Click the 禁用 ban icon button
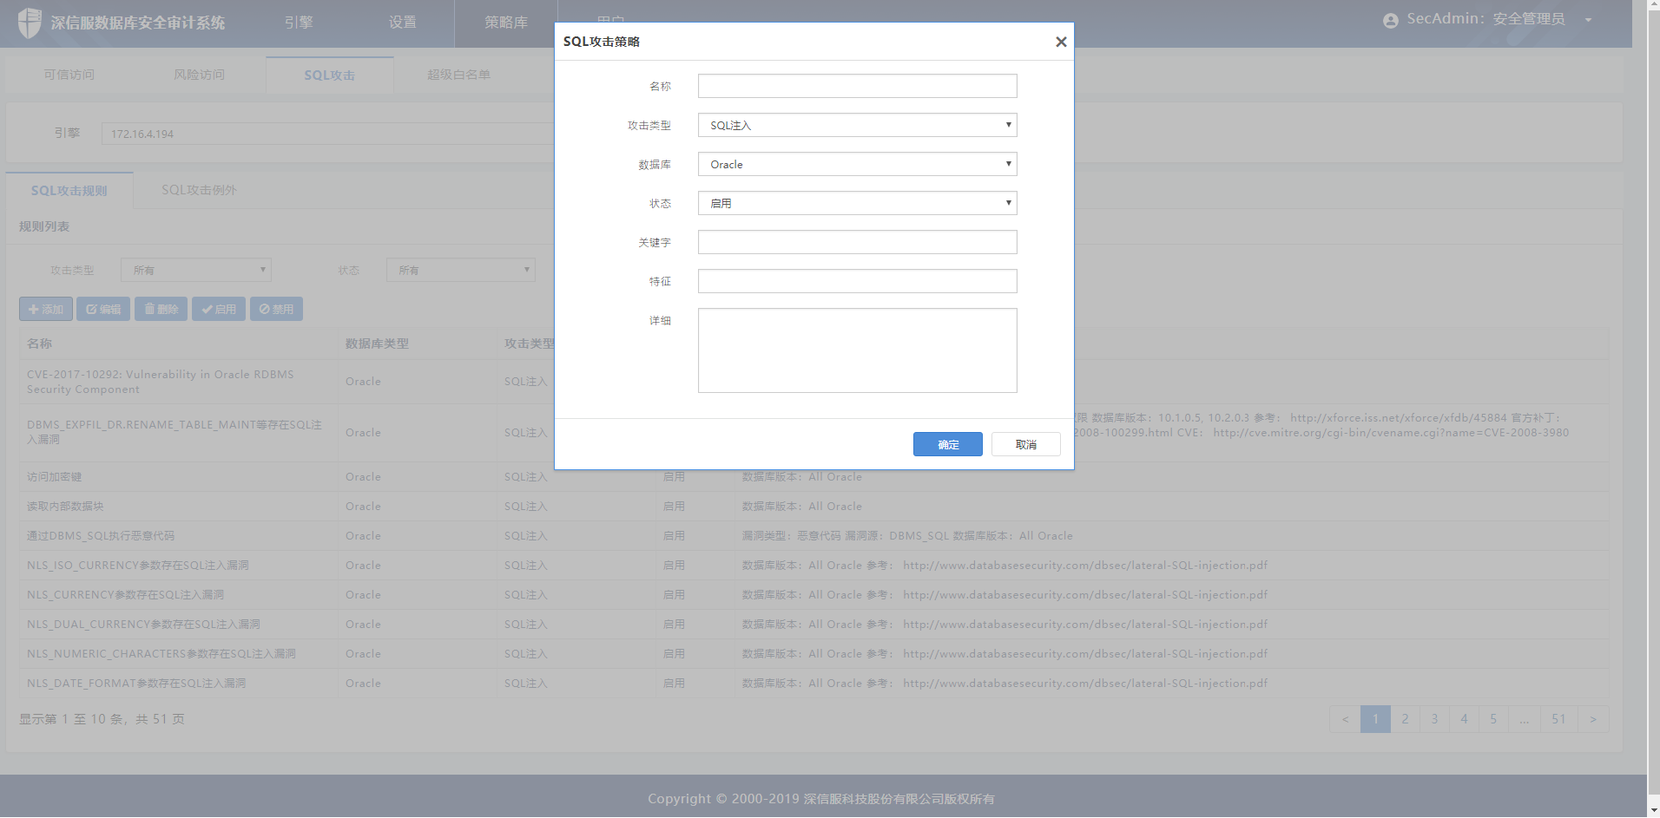Viewport: 1660px width, 818px height. (276, 309)
